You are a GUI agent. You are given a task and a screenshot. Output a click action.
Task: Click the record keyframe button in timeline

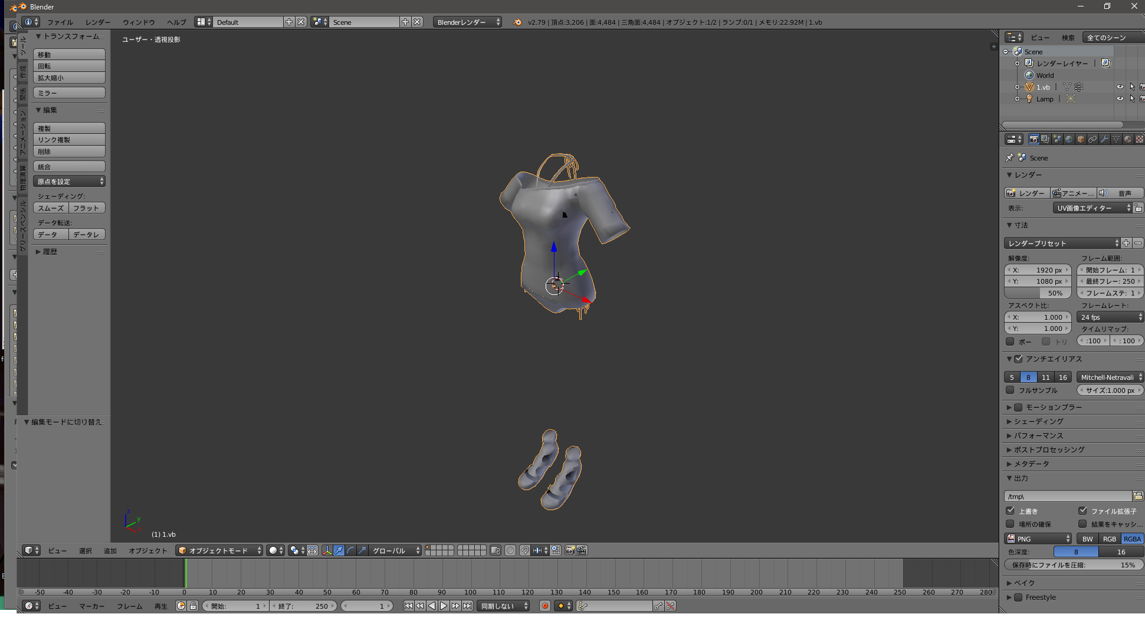[x=545, y=606]
